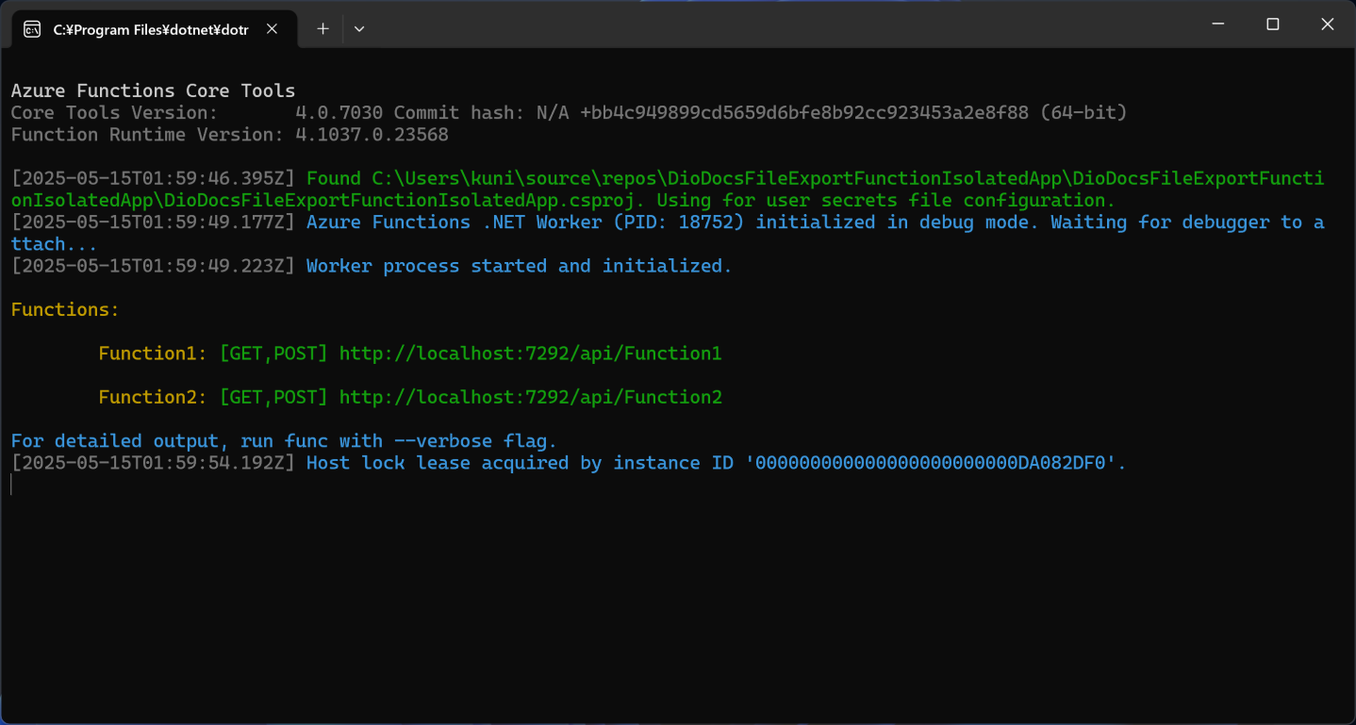Click the "Function1:" label
This screenshot has width=1356, height=725.
pyautogui.click(x=153, y=354)
